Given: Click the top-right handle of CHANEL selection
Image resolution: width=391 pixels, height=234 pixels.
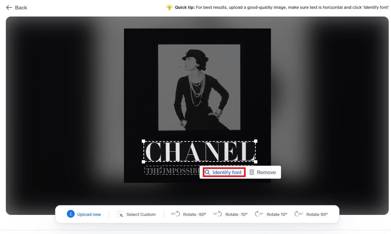Looking at the screenshot, I should pos(256,141).
